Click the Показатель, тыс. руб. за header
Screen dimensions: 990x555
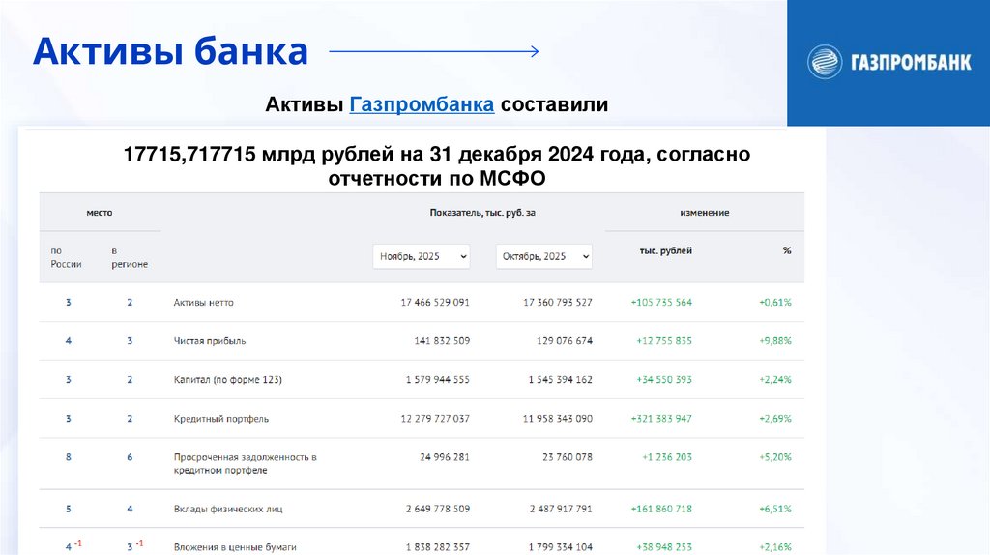tap(482, 213)
